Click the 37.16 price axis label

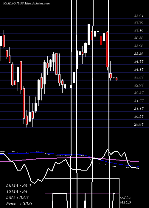[x=139, y=30]
